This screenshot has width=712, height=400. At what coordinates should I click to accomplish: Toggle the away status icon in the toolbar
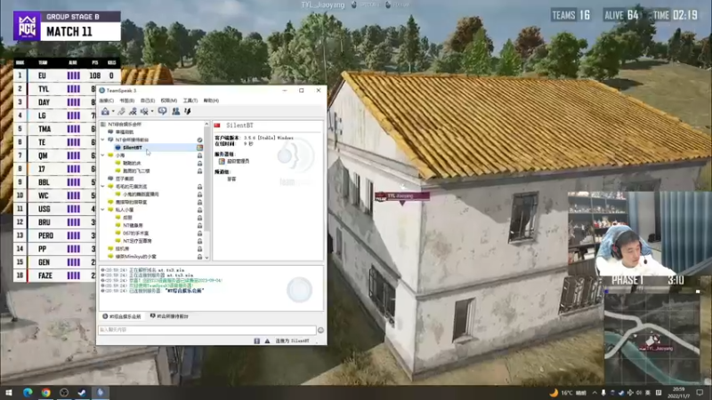(144, 111)
